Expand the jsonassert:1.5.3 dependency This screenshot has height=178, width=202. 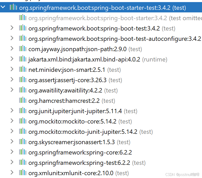[x=12, y=141]
